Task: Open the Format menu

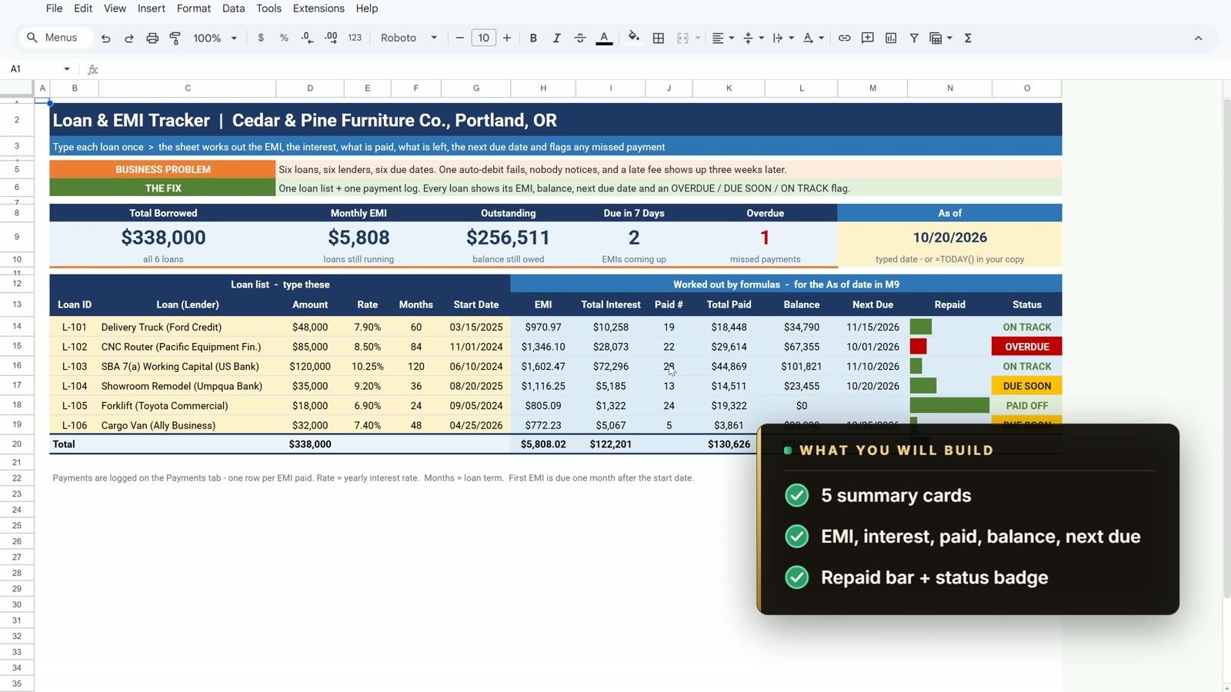Action: 194,8
